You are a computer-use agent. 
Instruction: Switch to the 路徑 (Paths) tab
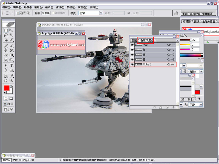click(151, 40)
